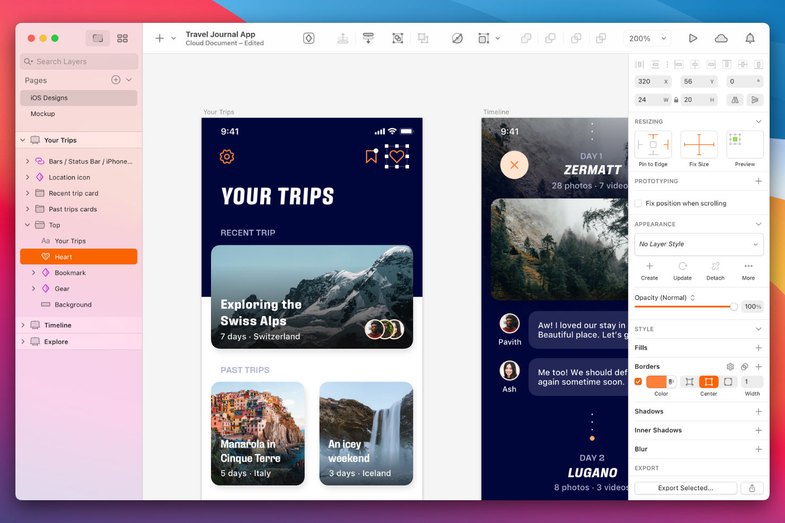This screenshot has height=523, width=785.
Task: Click the Scale/Transform toolbar icon
Action: point(483,38)
